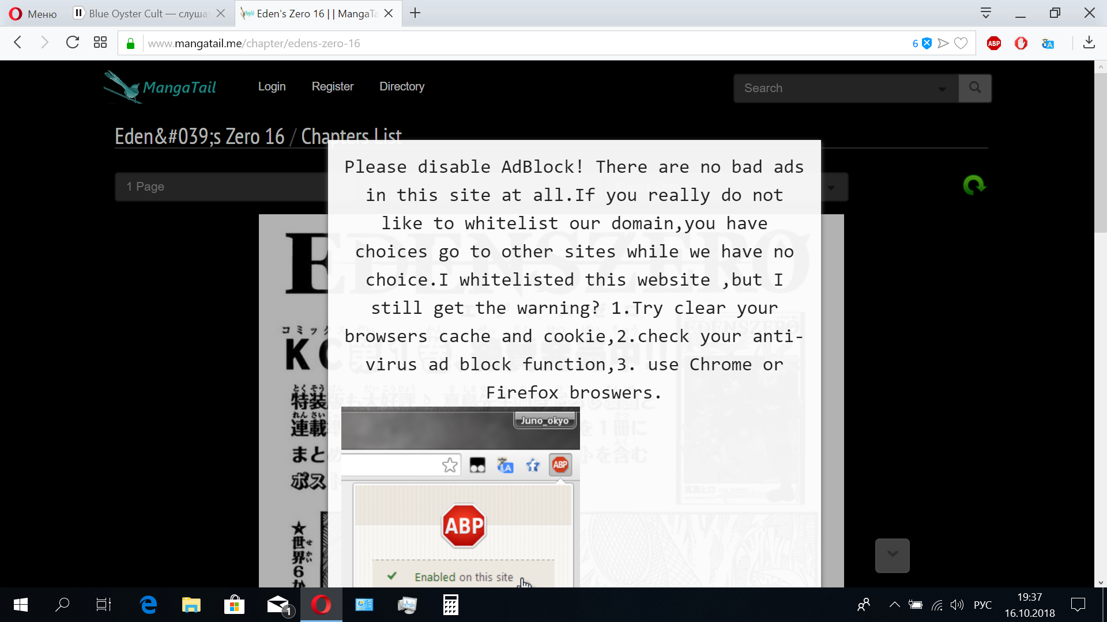Open the Opera Меню button
The height and width of the screenshot is (622, 1107).
point(33,13)
